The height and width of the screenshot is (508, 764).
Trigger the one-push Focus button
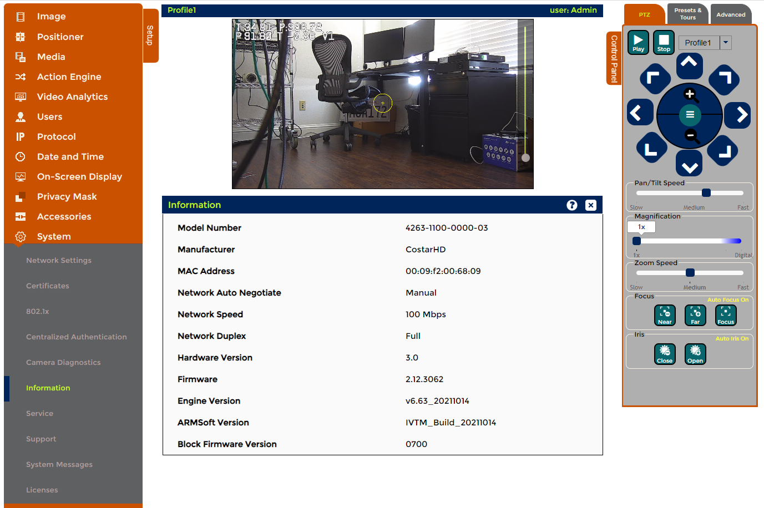point(726,315)
